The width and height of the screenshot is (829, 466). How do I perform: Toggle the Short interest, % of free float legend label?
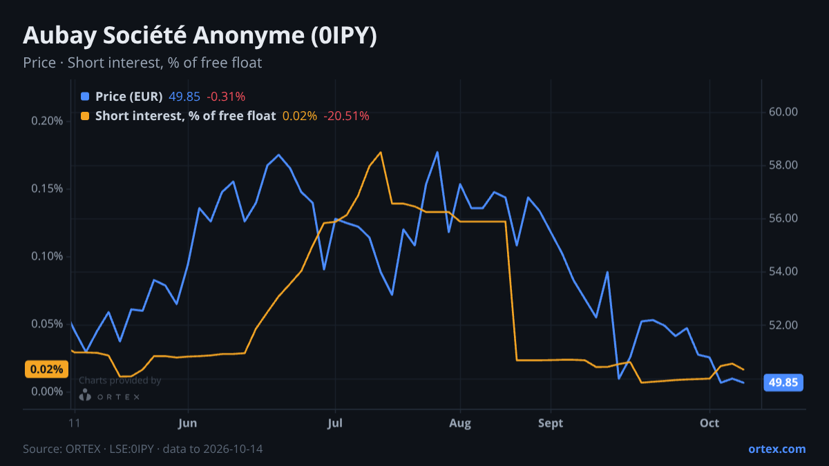(x=185, y=116)
